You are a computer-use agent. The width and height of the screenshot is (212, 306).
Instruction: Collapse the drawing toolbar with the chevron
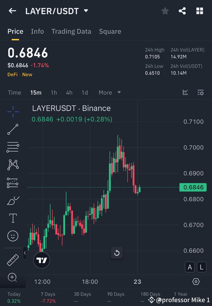pos(25,253)
